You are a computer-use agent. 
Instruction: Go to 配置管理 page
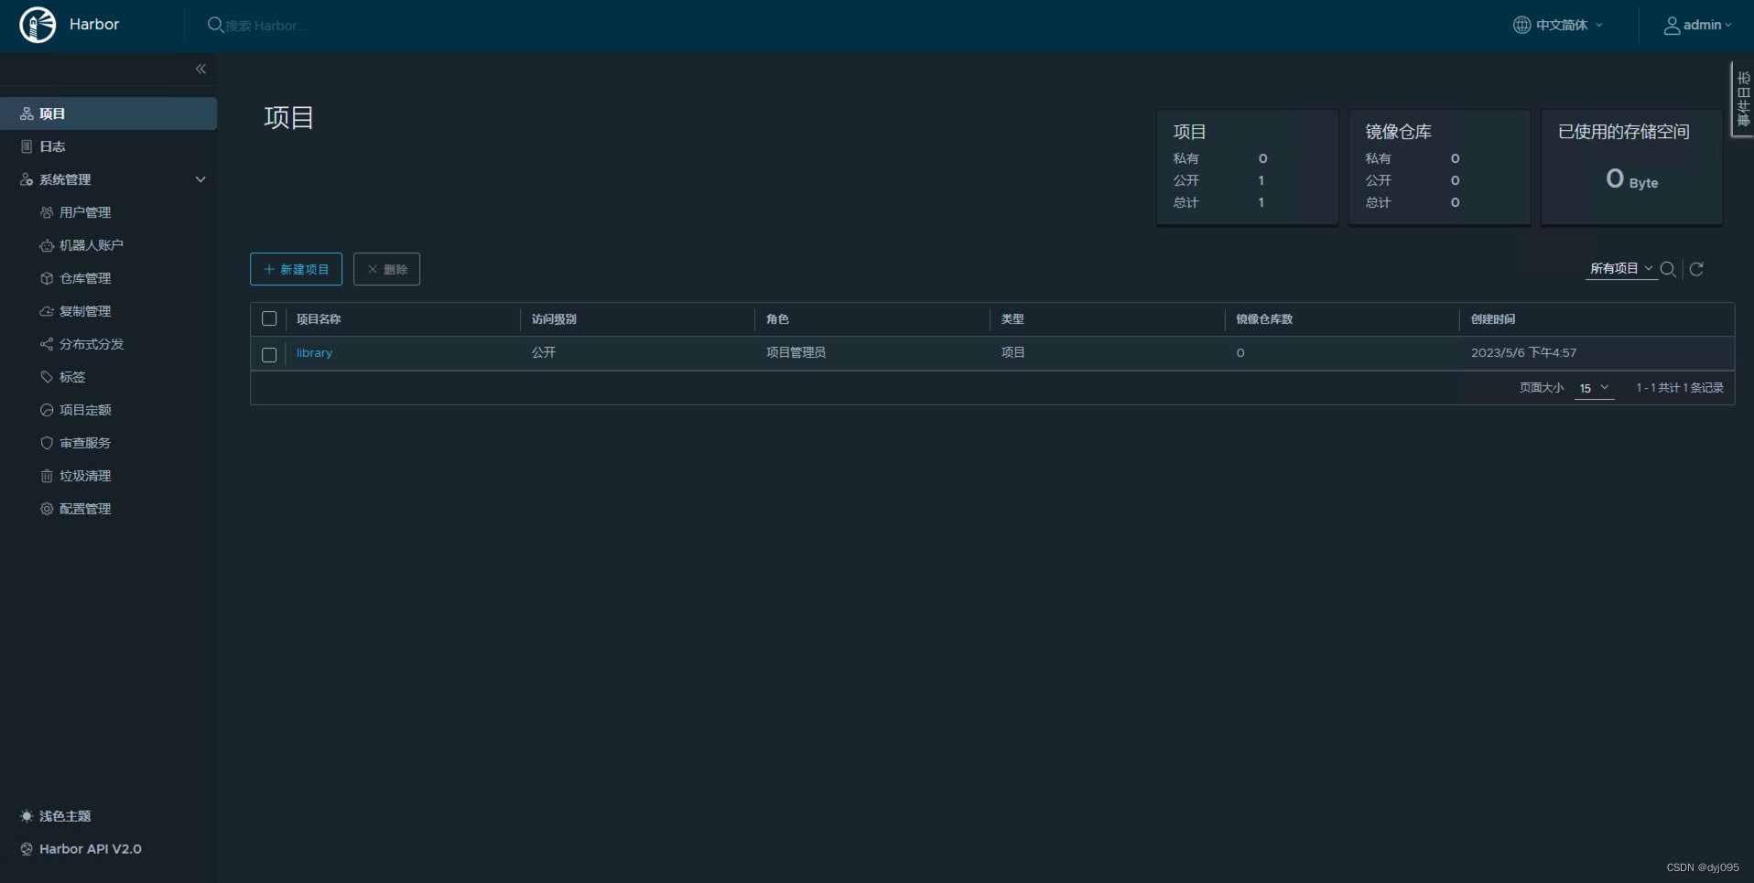[85, 509]
